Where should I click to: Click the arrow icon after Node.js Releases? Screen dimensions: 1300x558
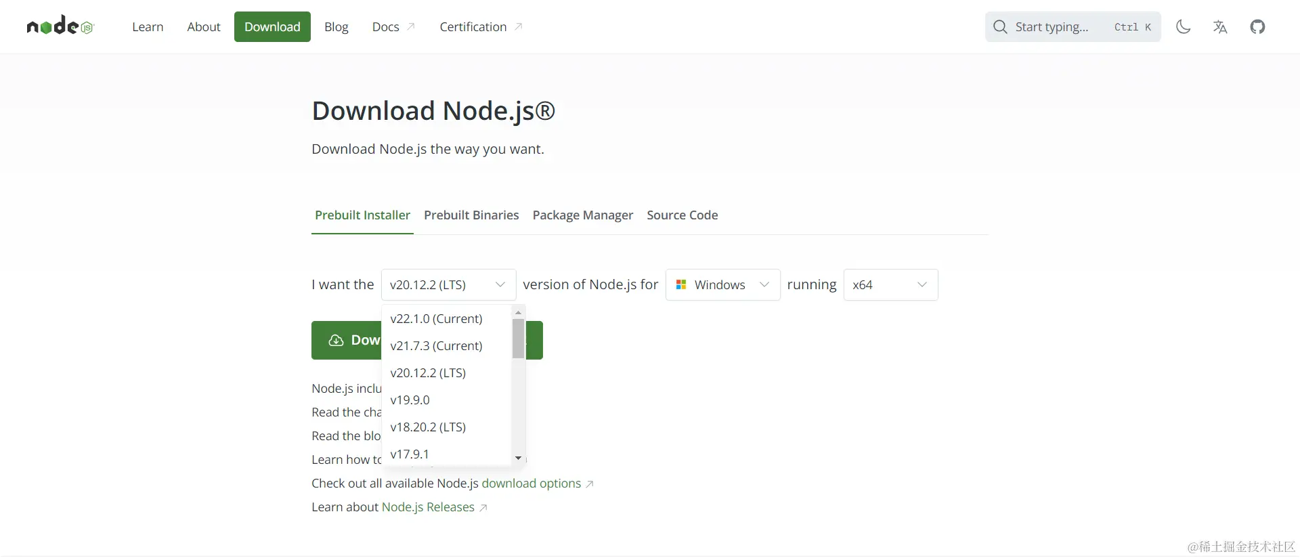coord(483,508)
